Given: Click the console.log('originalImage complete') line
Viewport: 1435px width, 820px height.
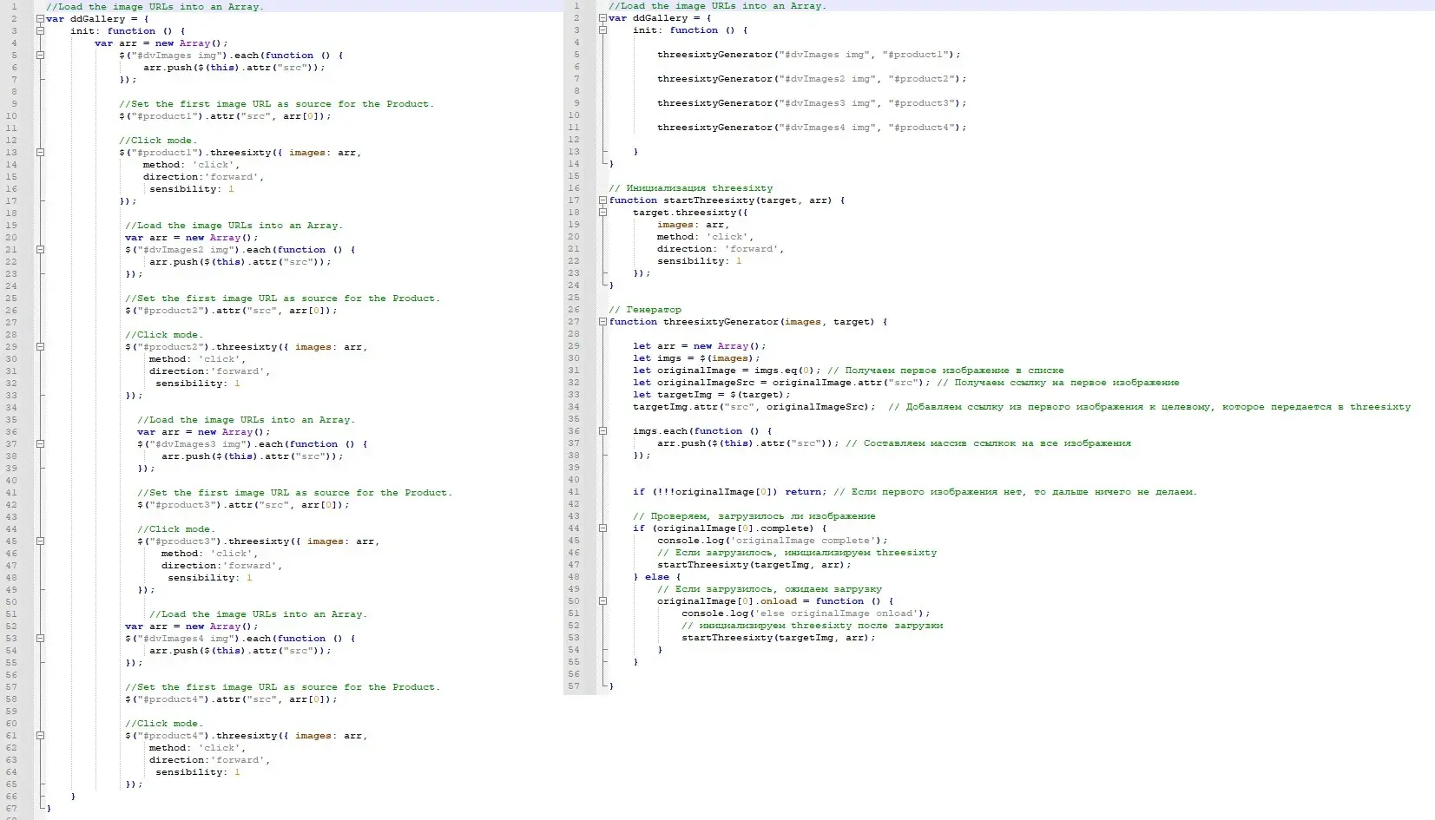Looking at the screenshot, I should pos(773,541).
